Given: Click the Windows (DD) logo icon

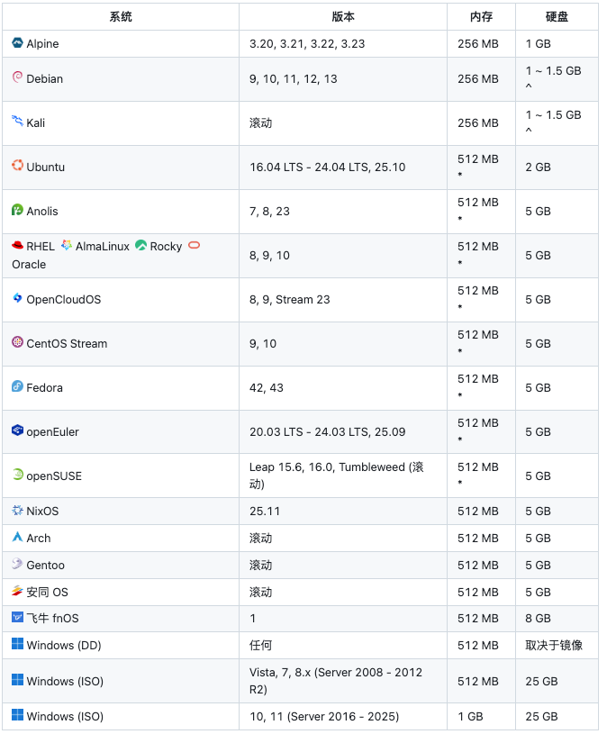Looking at the screenshot, I should coord(18,645).
